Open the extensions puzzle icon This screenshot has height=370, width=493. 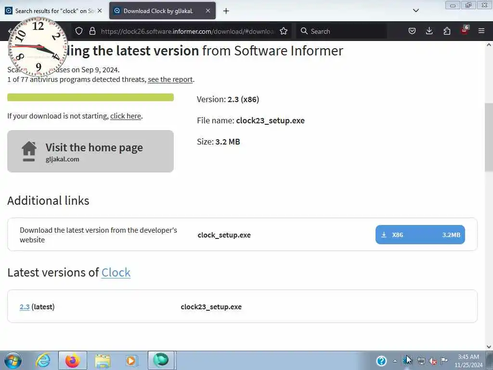coord(447,31)
